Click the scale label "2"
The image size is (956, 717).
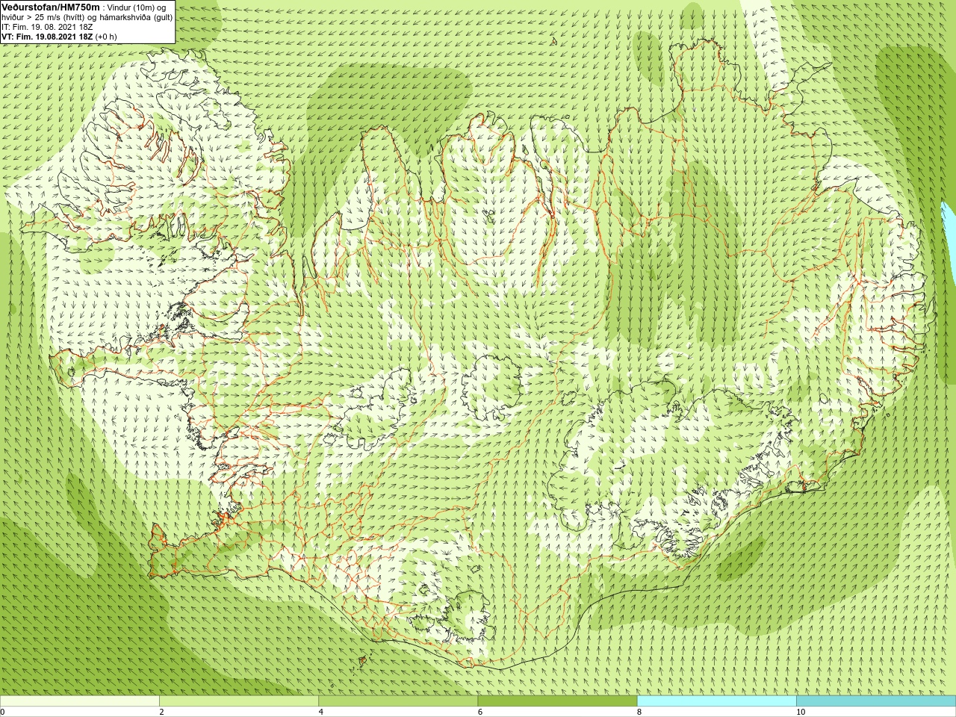pos(161,712)
